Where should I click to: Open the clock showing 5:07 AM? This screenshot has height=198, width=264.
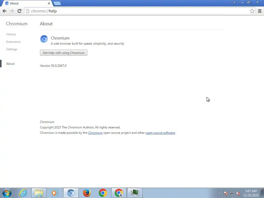(251, 193)
